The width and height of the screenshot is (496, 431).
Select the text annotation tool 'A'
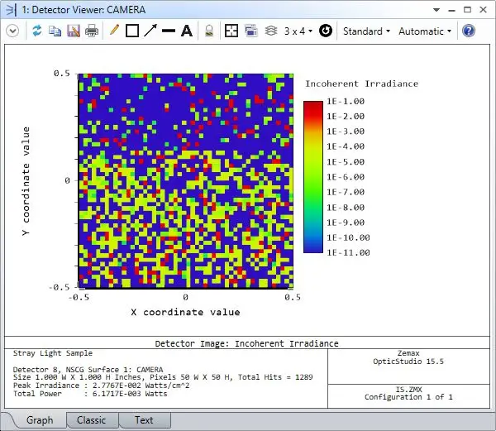(187, 31)
